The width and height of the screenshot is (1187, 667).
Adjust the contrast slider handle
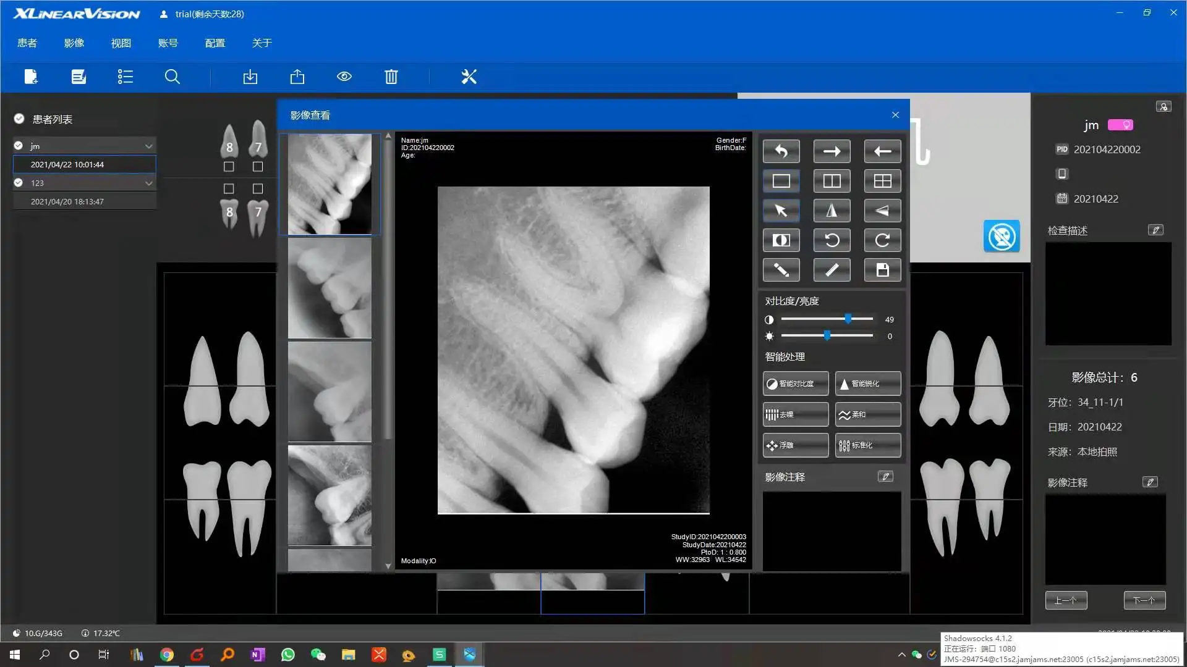pos(848,319)
